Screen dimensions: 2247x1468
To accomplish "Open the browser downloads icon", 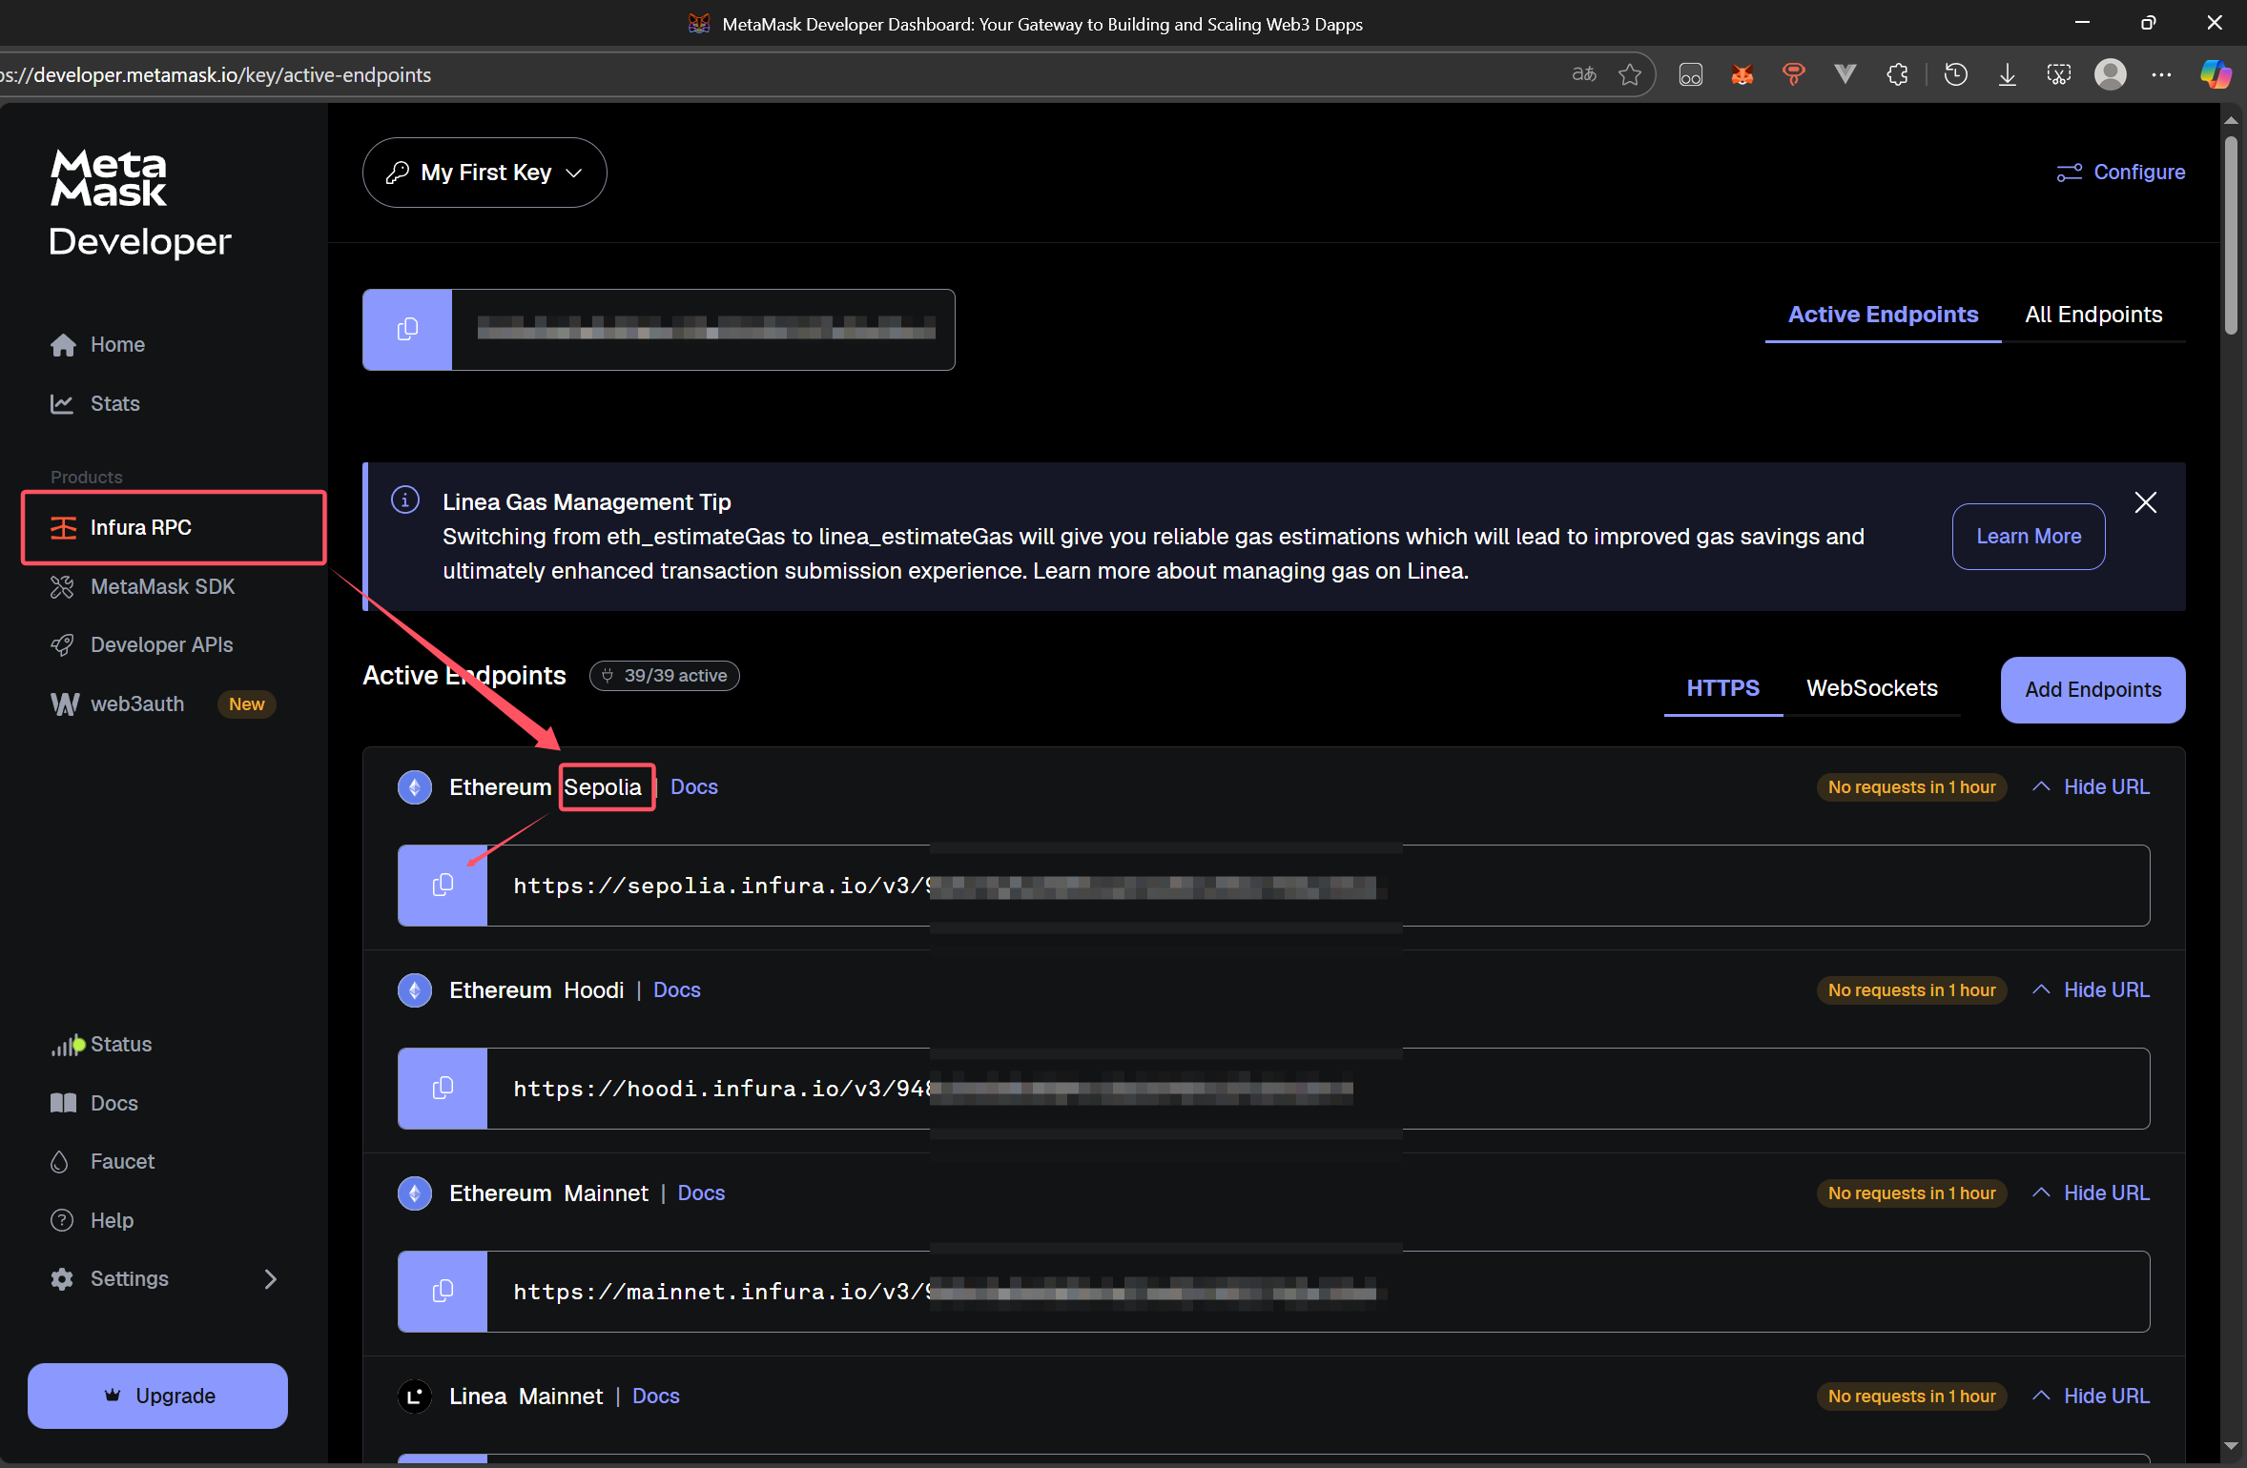I will tap(2007, 74).
